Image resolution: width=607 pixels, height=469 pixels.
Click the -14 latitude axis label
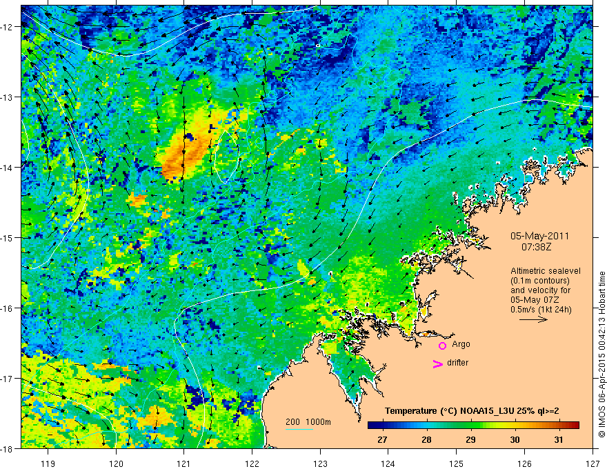(7, 168)
